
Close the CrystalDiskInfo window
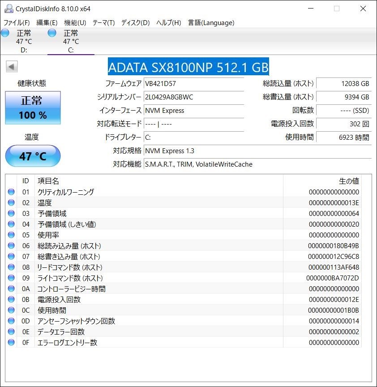(x=363, y=9)
